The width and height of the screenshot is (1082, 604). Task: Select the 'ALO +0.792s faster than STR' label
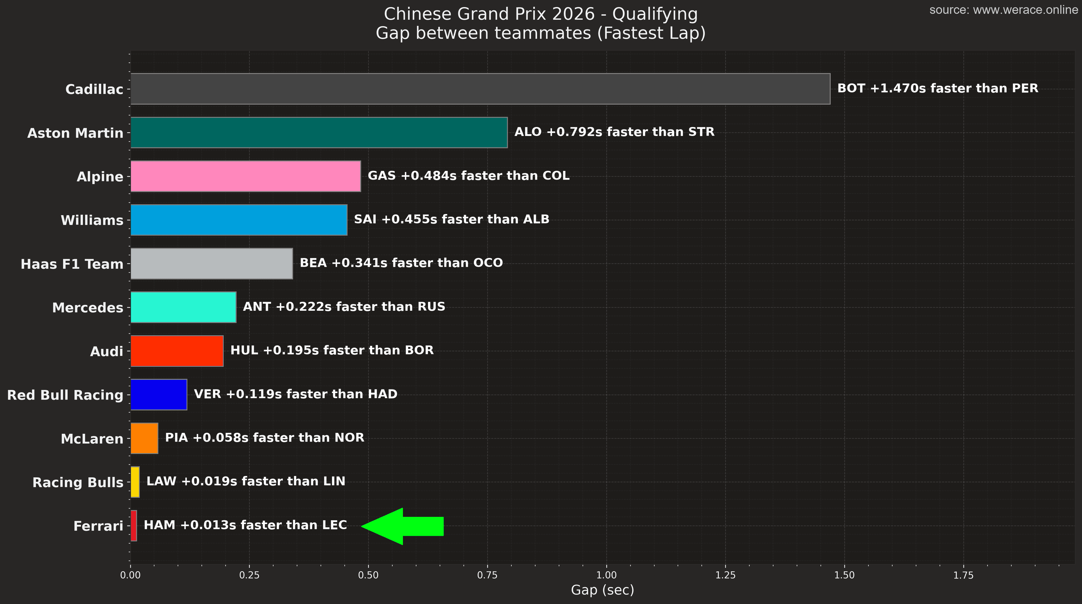coord(614,132)
